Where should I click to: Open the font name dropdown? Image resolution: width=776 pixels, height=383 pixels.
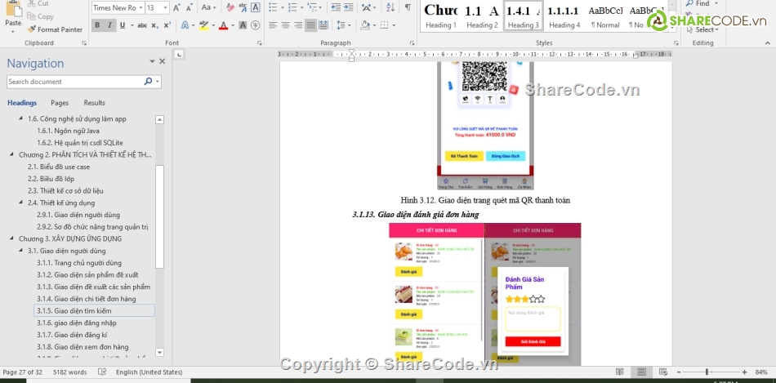pyautogui.click(x=140, y=7)
